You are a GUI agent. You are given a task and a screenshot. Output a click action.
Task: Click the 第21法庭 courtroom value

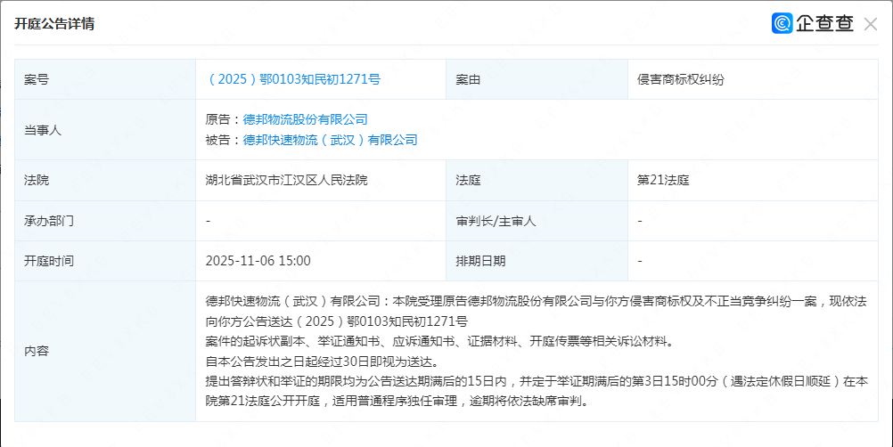(663, 180)
